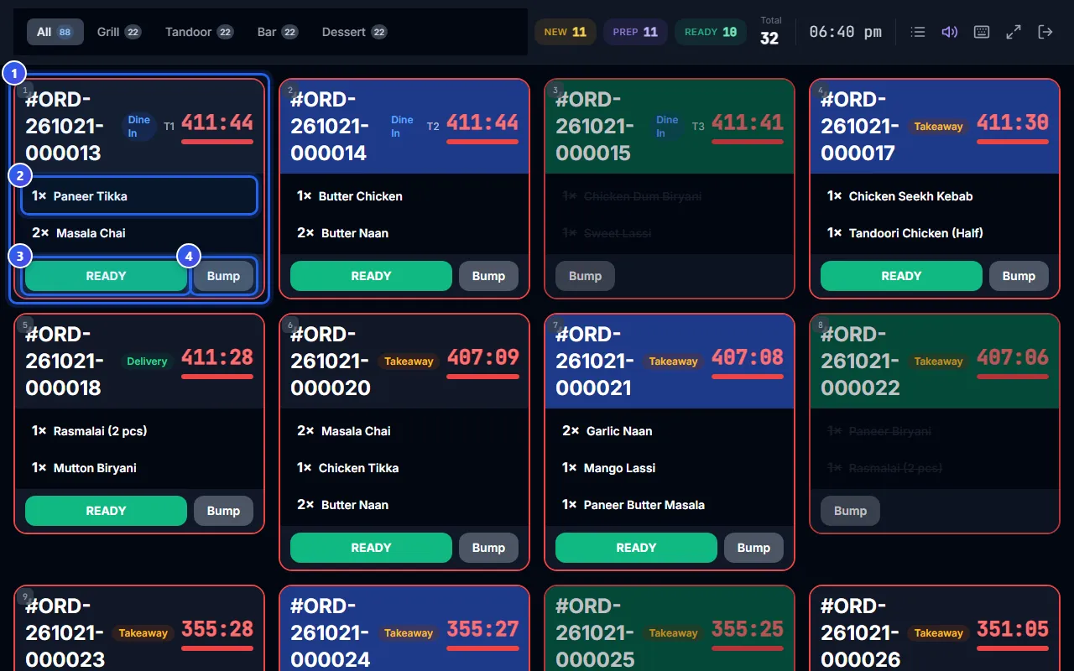Bump order 000021

pyautogui.click(x=753, y=548)
